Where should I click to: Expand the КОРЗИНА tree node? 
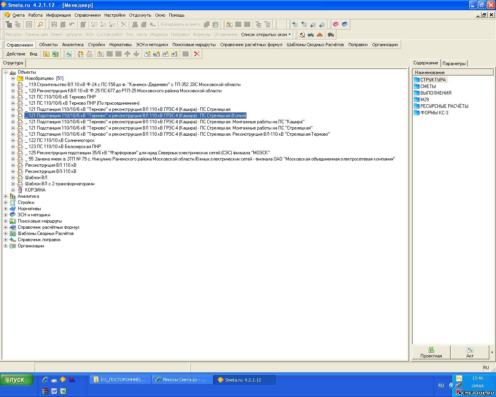pos(13,190)
